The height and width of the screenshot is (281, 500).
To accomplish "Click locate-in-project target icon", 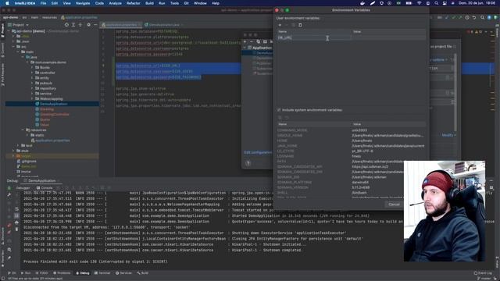I will (66, 24).
